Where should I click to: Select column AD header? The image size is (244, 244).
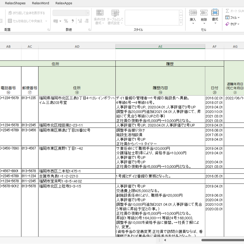click(x=77, y=46)
